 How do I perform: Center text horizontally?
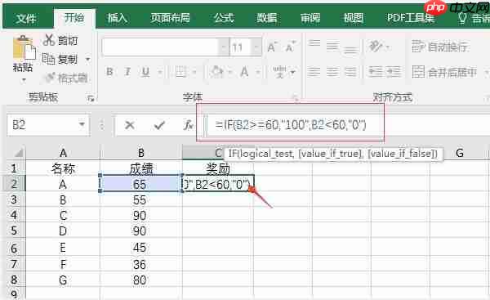[x=332, y=72]
